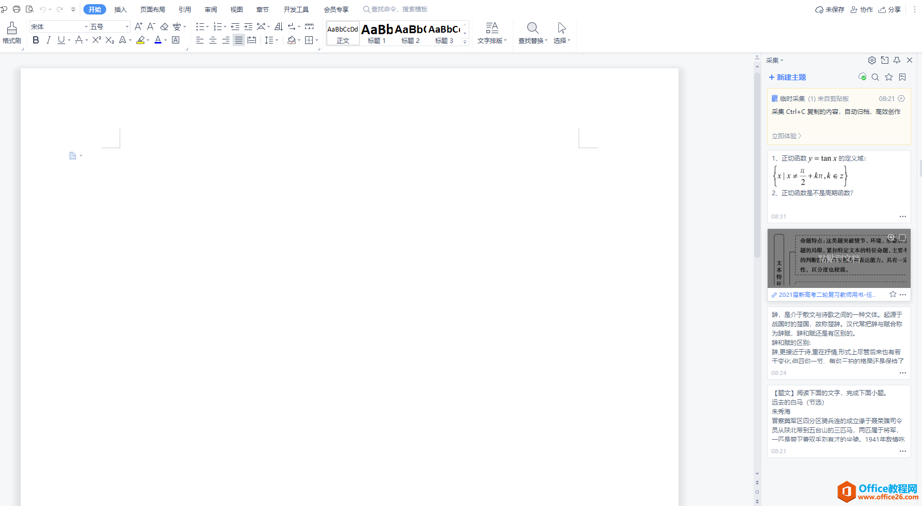Toggle italic formatting
Image resolution: width=922 pixels, height=506 pixels.
click(48, 40)
